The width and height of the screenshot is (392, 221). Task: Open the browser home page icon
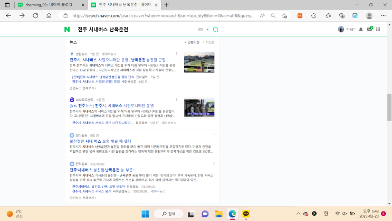coord(49,15)
